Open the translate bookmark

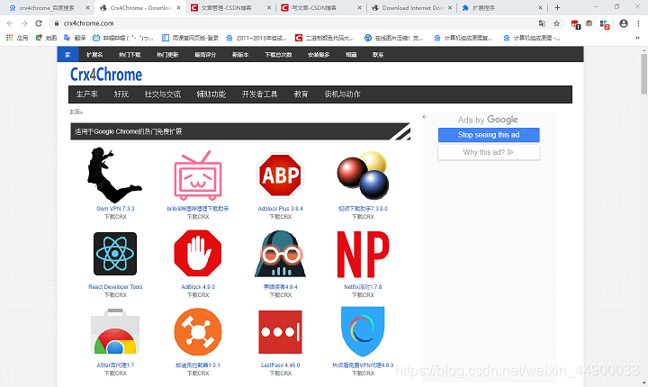click(x=75, y=38)
